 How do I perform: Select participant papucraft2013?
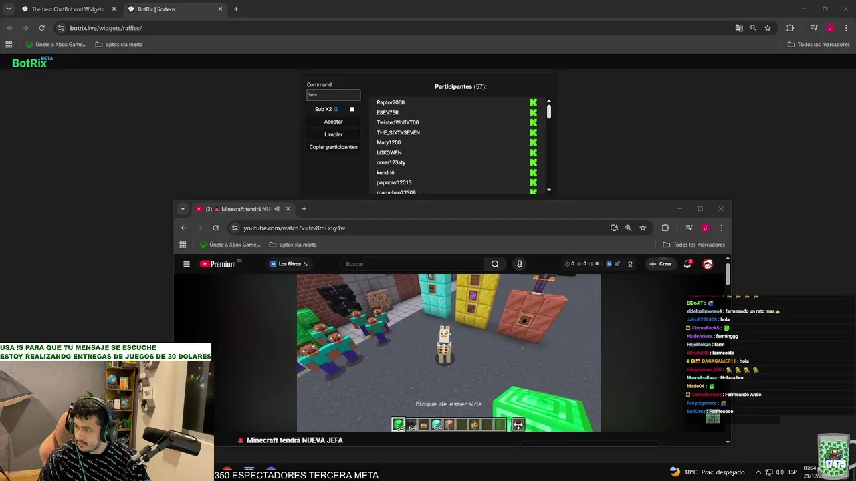click(x=394, y=182)
